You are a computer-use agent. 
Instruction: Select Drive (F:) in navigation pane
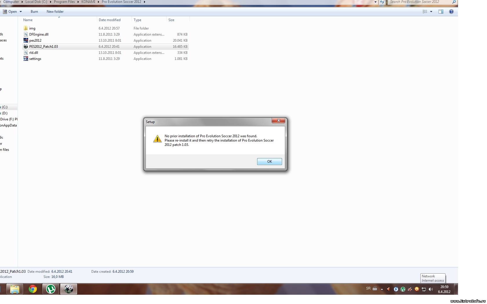9,119
